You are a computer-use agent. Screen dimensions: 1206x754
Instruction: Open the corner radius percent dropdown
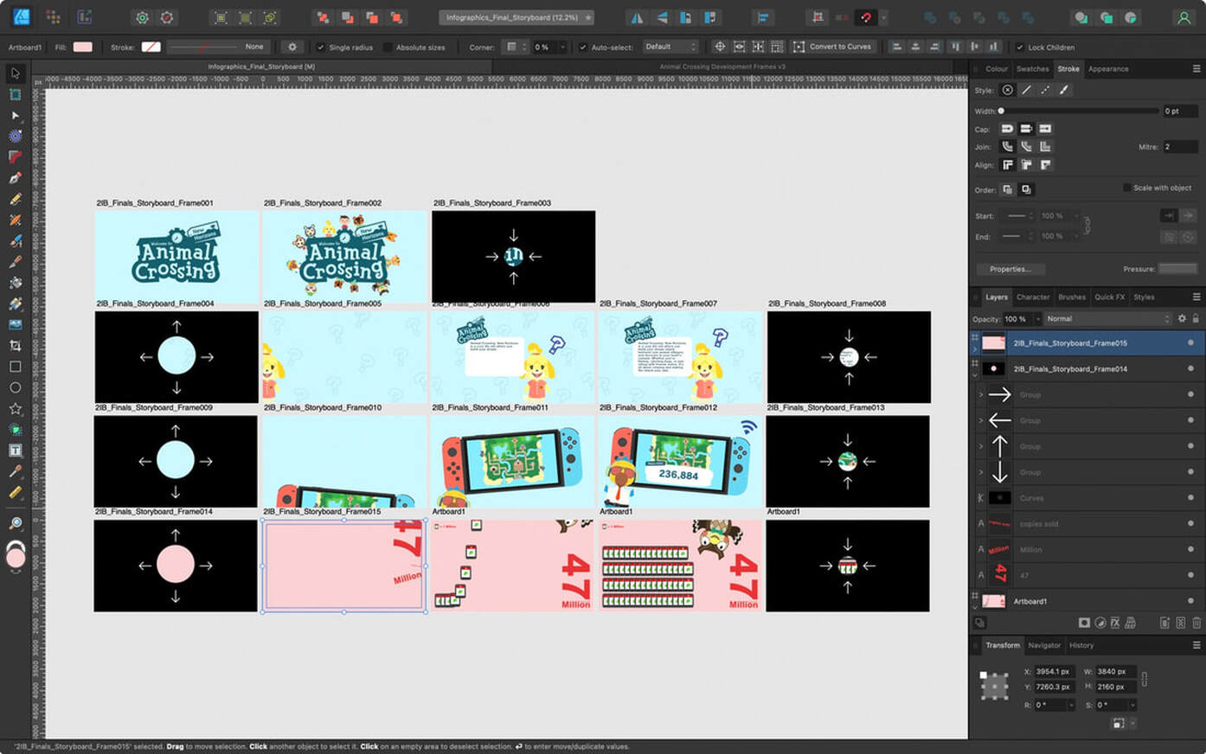[562, 47]
